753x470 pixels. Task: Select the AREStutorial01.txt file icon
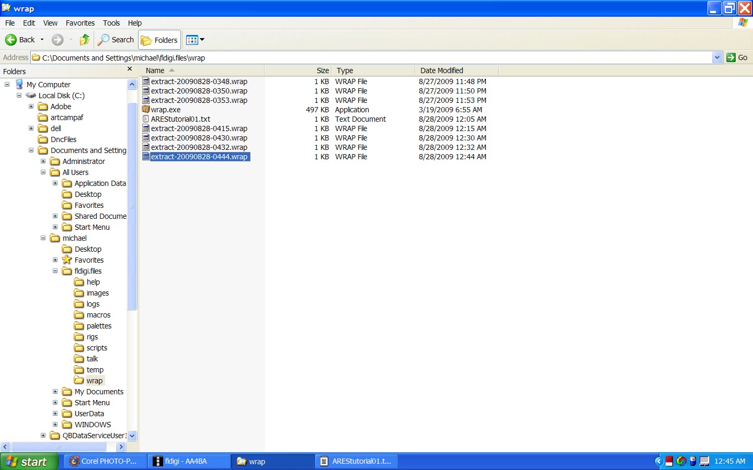(146, 119)
